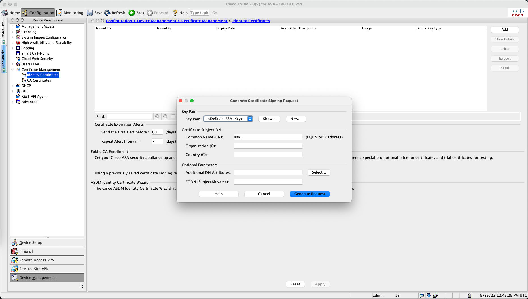
Task: Click the Generate Request button
Action: (309, 194)
